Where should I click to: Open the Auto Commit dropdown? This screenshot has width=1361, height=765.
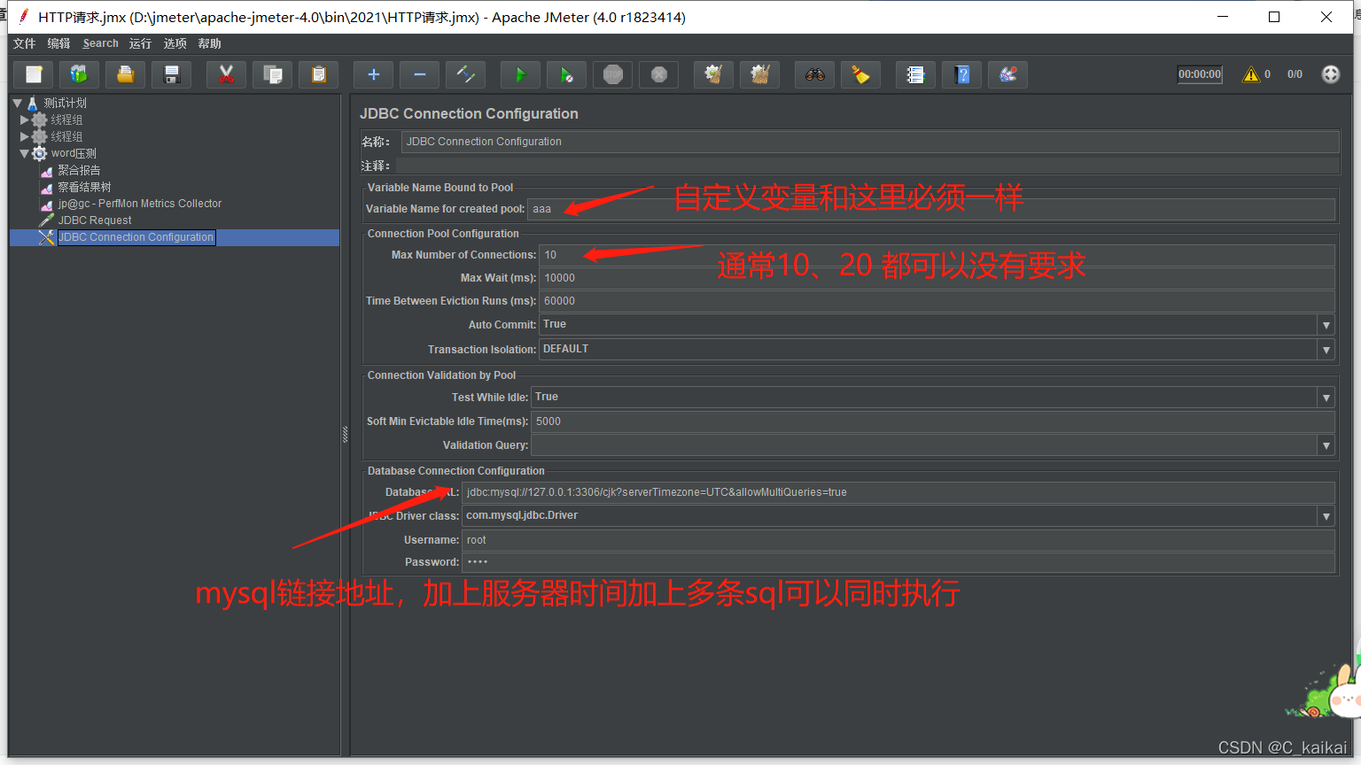[1326, 325]
